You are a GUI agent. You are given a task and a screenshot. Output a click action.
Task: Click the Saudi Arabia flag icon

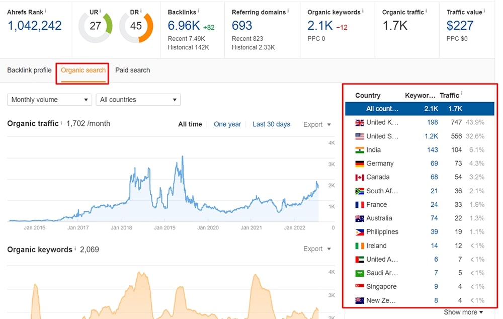(x=360, y=273)
